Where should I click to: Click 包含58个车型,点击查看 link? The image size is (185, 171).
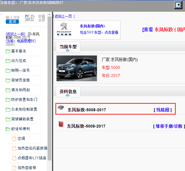[x=99, y=32]
